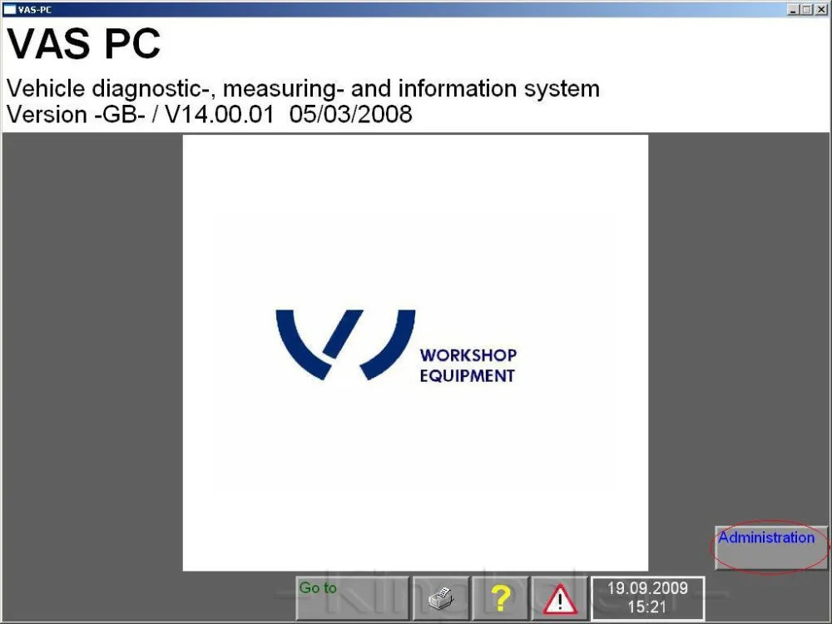This screenshot has width=832, height=624.
Task: Click the VAS-PC title bar icon
Action: (x=9, y=9)
